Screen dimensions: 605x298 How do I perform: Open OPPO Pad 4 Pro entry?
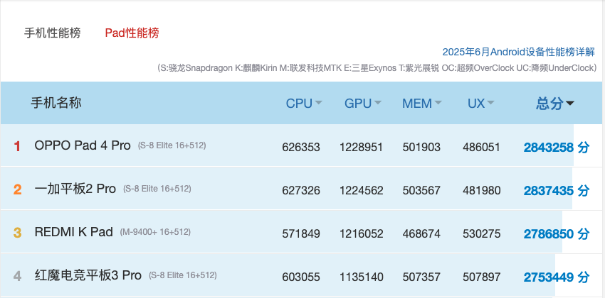pyautogui.click(x=83, y=145)
